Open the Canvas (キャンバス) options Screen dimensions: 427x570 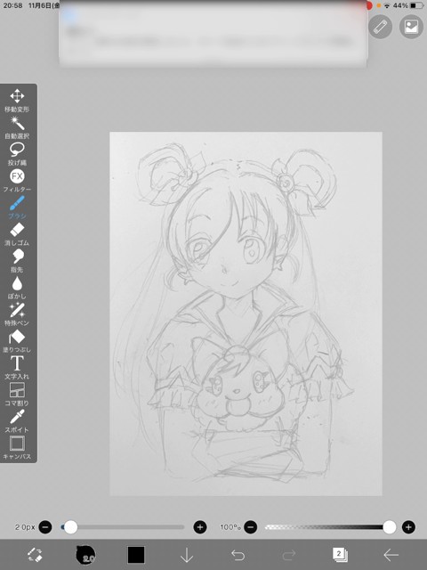point(17,447)
